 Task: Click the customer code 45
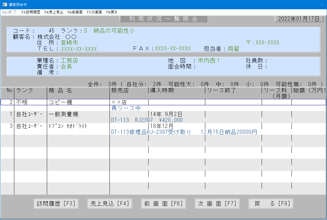coord(51,31)
